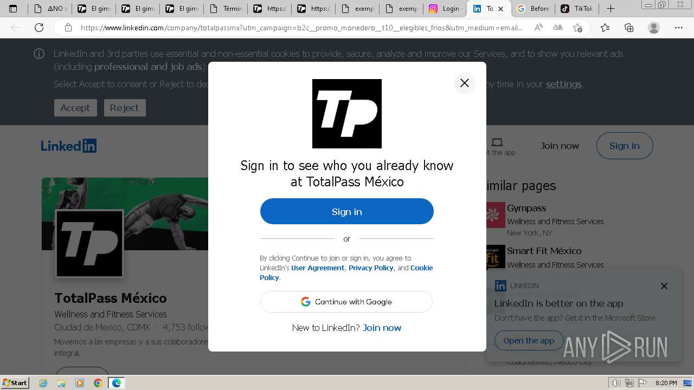
Task: Click the TotalPass logo in dialog
Action: (347, 114)
